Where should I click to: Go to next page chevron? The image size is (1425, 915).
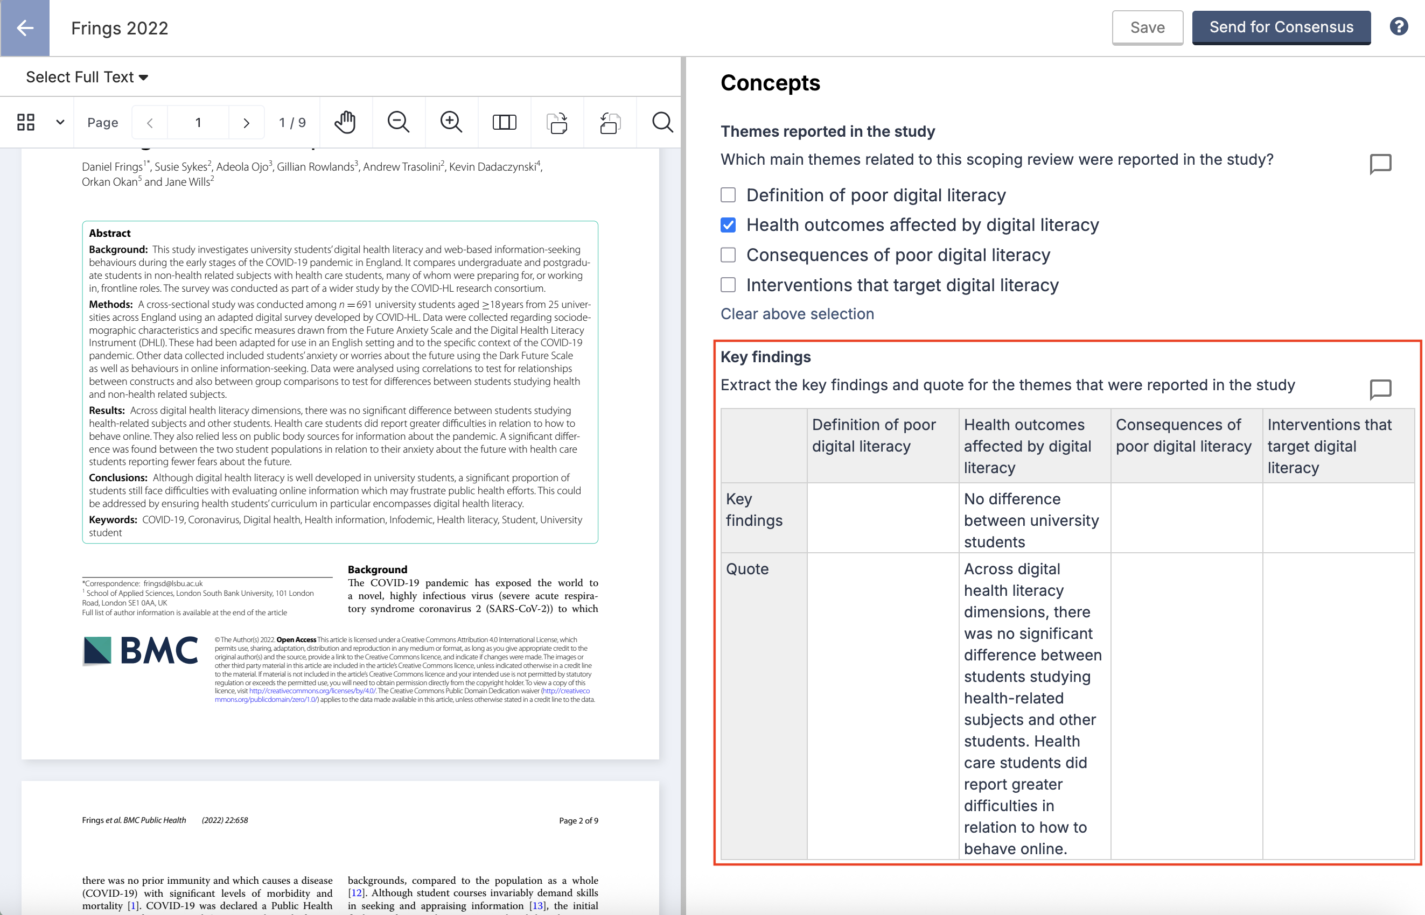[x=246, y=122]
